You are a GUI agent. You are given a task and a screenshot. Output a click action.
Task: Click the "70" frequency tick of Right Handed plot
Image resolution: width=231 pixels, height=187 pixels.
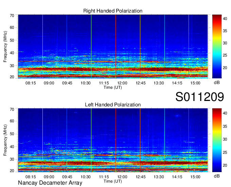click(x=12, y=16)
